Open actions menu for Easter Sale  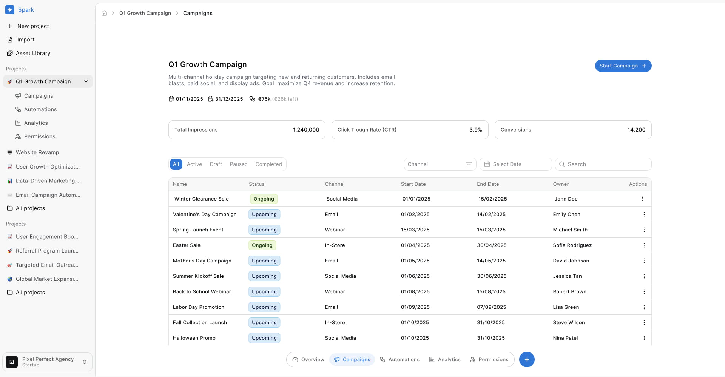[x=644, y=245]
